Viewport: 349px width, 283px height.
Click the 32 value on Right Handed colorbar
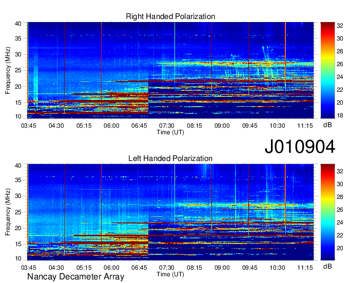(340, 26)
